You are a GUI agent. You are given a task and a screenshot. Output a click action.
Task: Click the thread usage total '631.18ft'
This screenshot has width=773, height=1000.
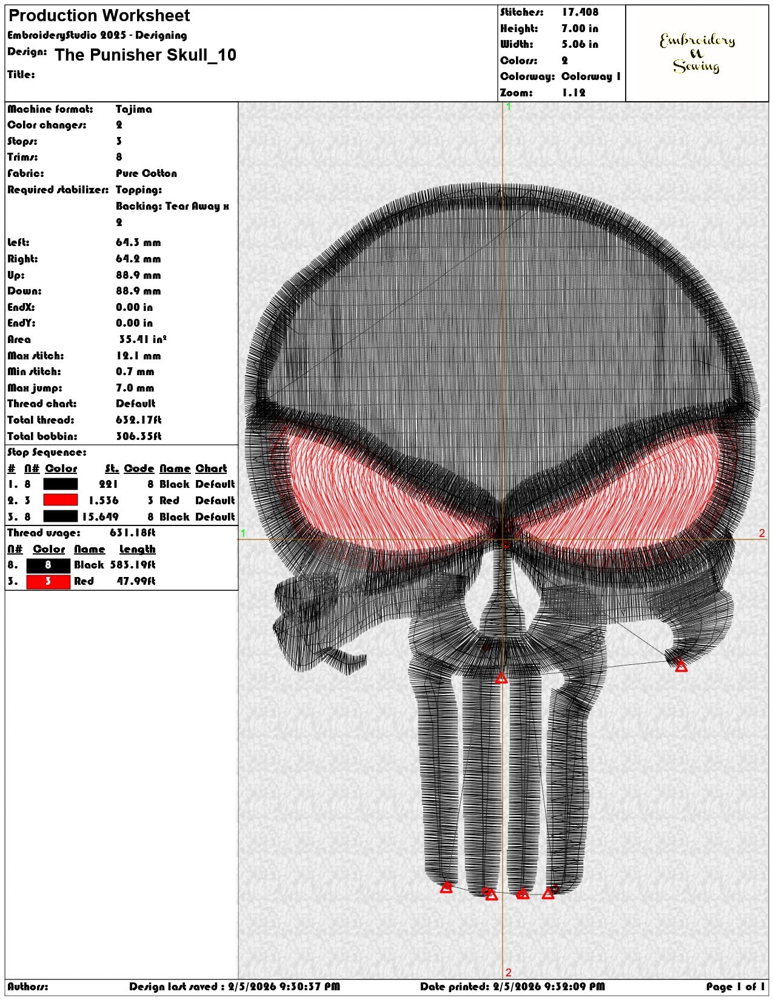(x=133, y=533)
